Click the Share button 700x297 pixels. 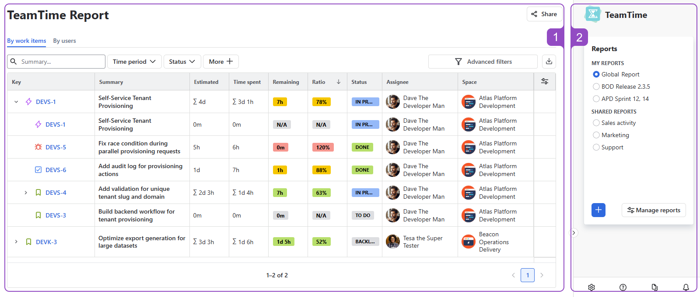point(544,14)
